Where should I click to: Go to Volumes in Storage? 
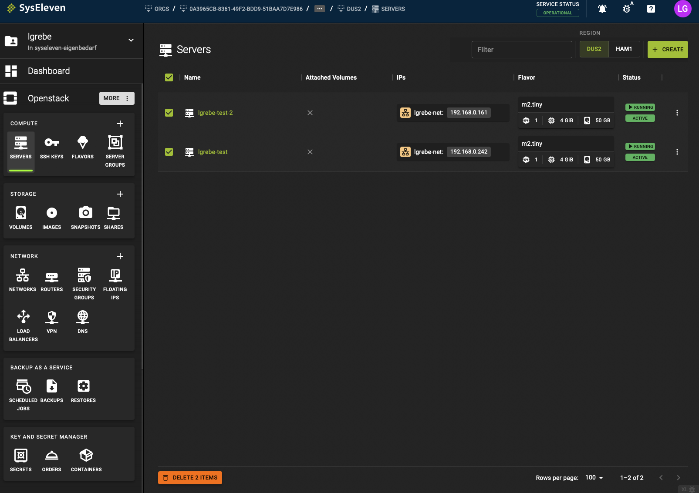point(21,218)
